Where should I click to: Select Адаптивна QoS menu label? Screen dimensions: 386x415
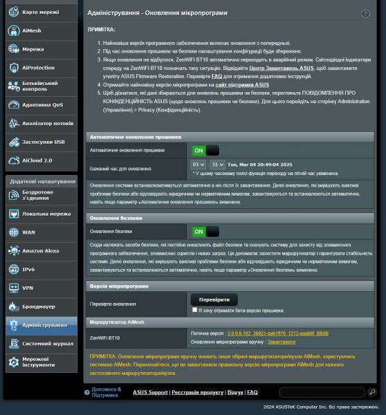coord(43,105)
